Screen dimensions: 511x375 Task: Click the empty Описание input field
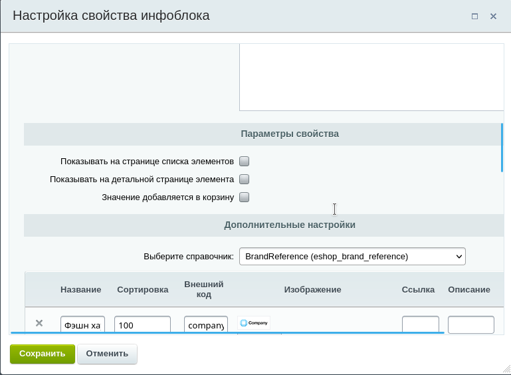coord(471,324)
